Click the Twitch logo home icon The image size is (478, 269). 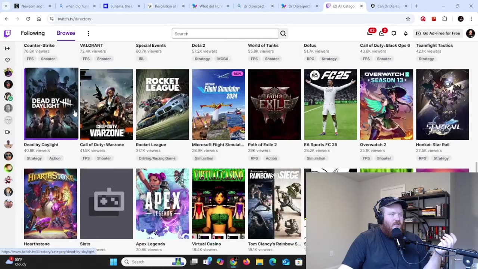7,34
